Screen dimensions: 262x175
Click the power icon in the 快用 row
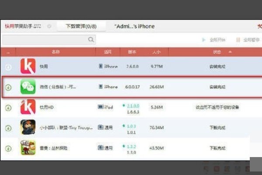[x=8, y=67]
